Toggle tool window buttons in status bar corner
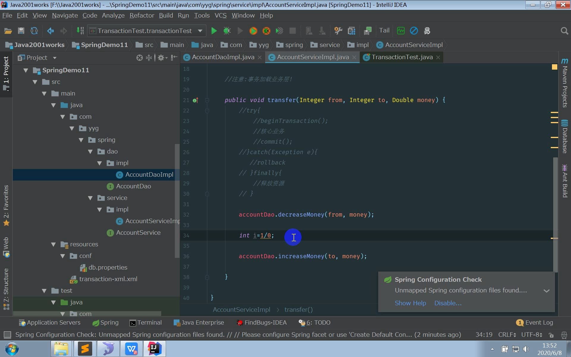The width and height of the screenshot is (571, 357). click(x=7, y=335)
